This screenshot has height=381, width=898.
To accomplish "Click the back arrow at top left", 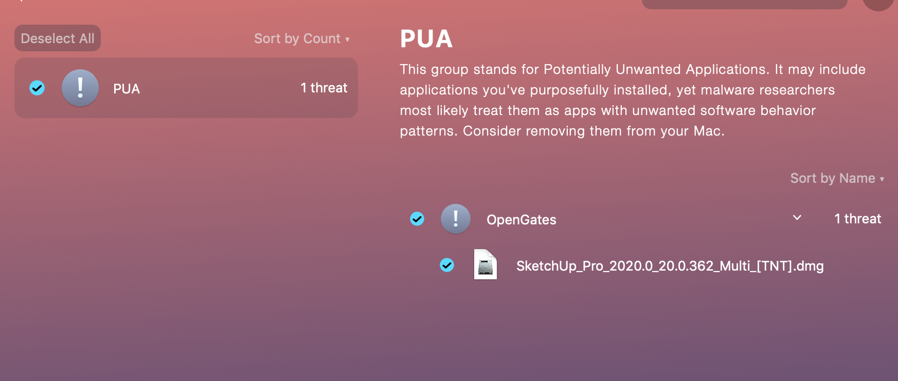I will [20, 1].
